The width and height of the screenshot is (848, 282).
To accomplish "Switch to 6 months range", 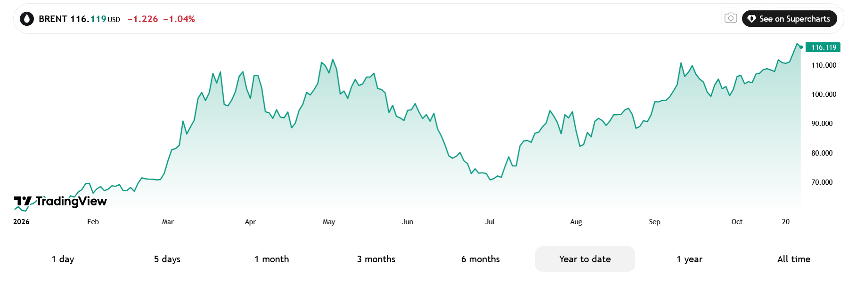I will pos(481,259).
